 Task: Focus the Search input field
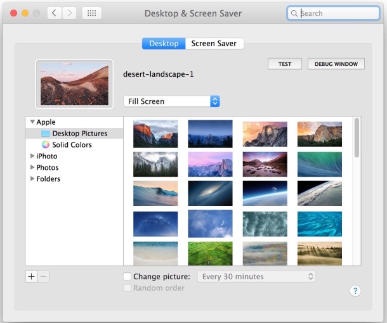click(333, 13)
